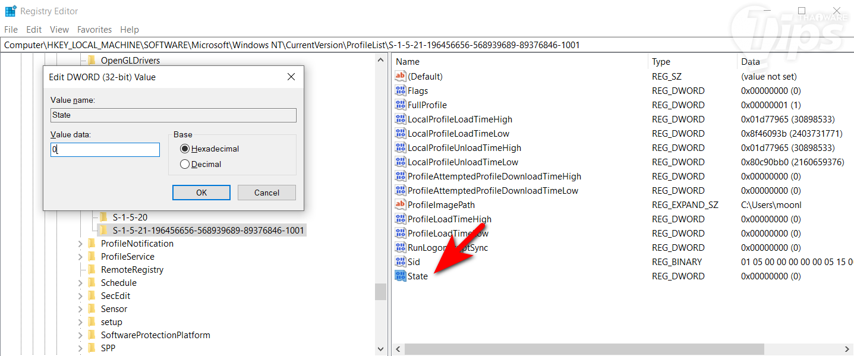Click the Registry Editor app icon in title bar
This screenshot has height=356, width=854.
tap(10, 11)
